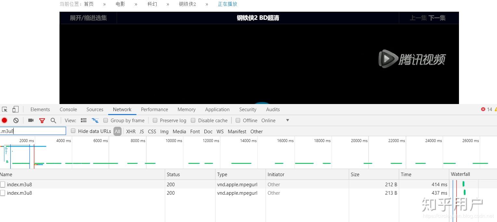The height and width of the screenshot is (222, 497).
Task: Stop recording network log (red record icon)
Action: tap(5, 120)
